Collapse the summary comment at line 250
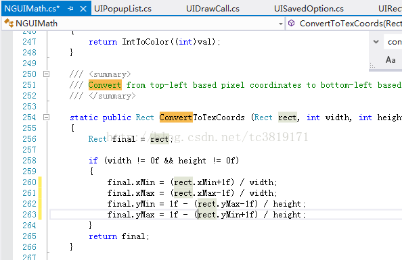 click(46, 74)
